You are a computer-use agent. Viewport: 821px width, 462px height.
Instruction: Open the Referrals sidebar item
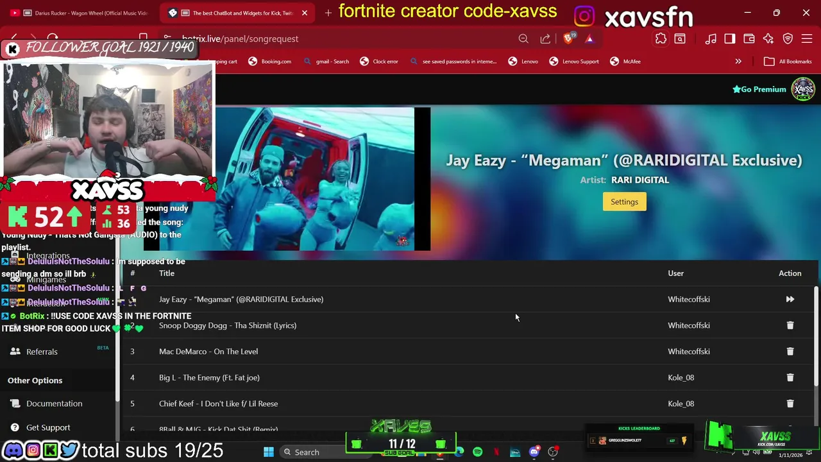(42, 352)
